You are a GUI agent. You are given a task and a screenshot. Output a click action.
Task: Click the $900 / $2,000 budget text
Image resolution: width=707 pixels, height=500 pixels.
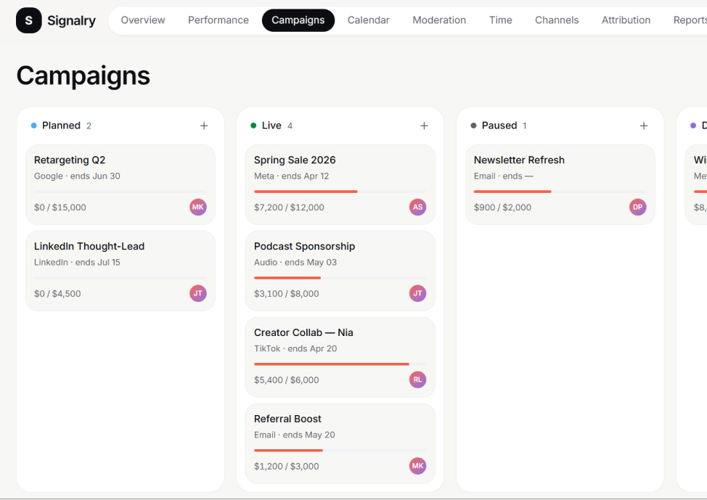[502, 208]
